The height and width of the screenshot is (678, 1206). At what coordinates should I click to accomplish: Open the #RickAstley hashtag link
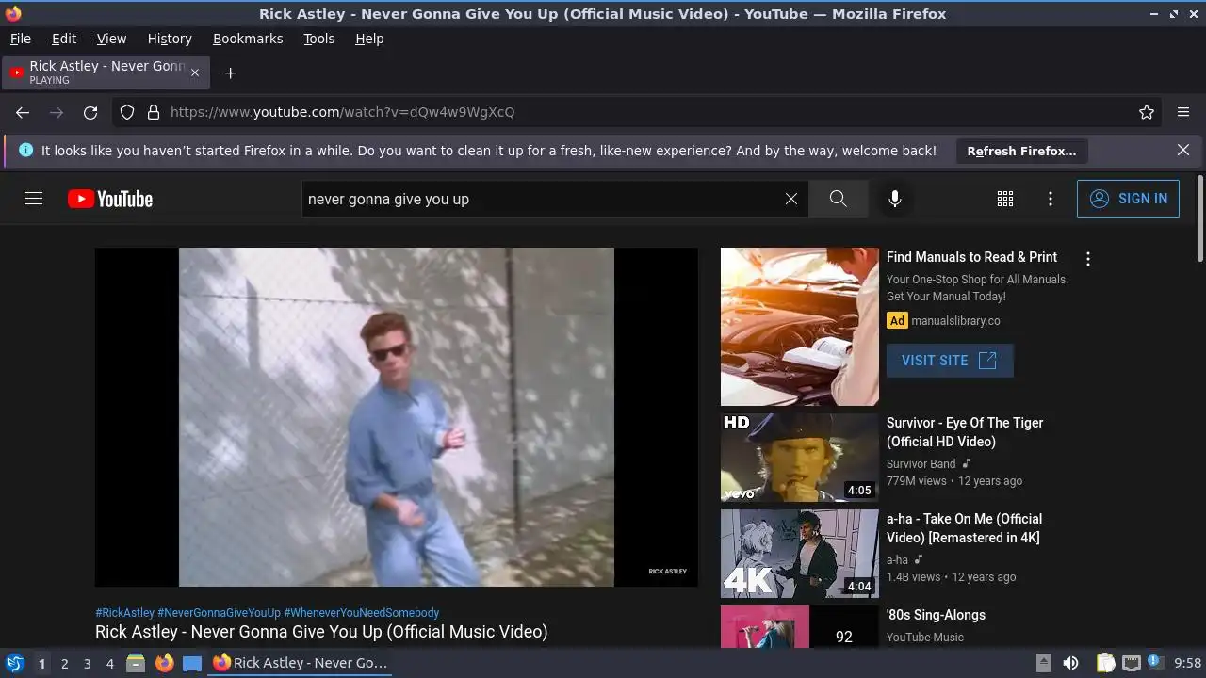coord(124,613)
